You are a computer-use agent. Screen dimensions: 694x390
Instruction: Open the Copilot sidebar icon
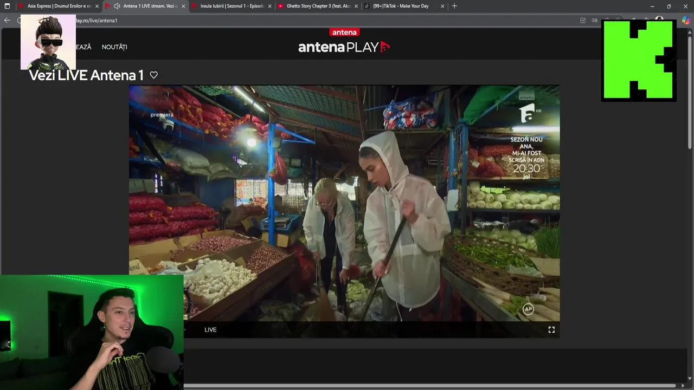pyautogui.click(x=686, y=21)
